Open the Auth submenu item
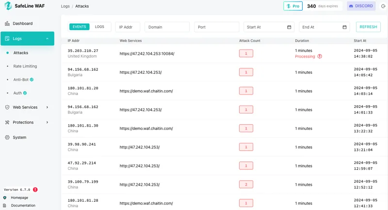Viewport: 388px width, 210px height. 17,93
